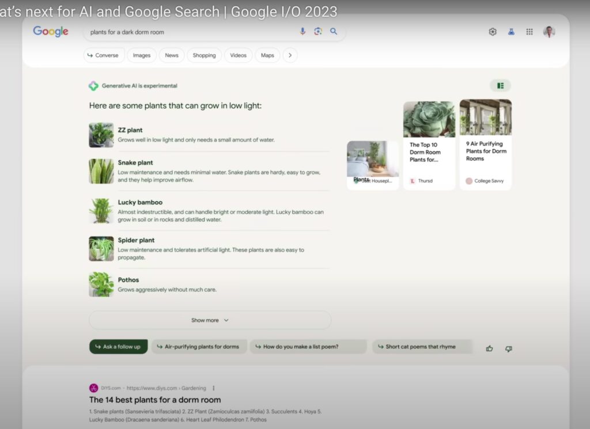Click the DIYS.com site favicon
Image resolution: width=590 pixels, height=429 pixels.
[94, 388]
